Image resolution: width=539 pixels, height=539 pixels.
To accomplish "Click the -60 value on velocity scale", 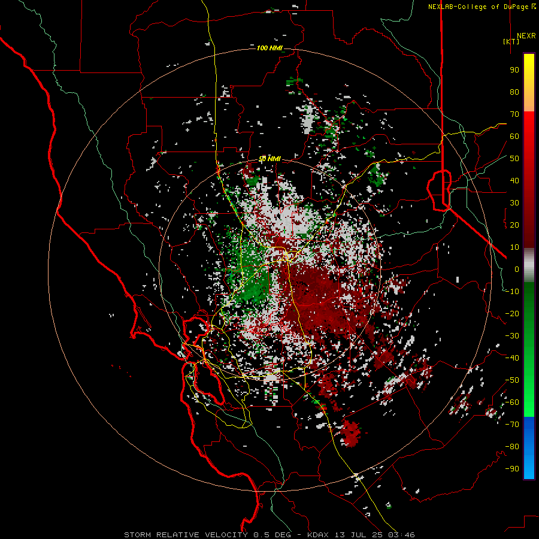I will pyautogui.click(x=512, y=402).
